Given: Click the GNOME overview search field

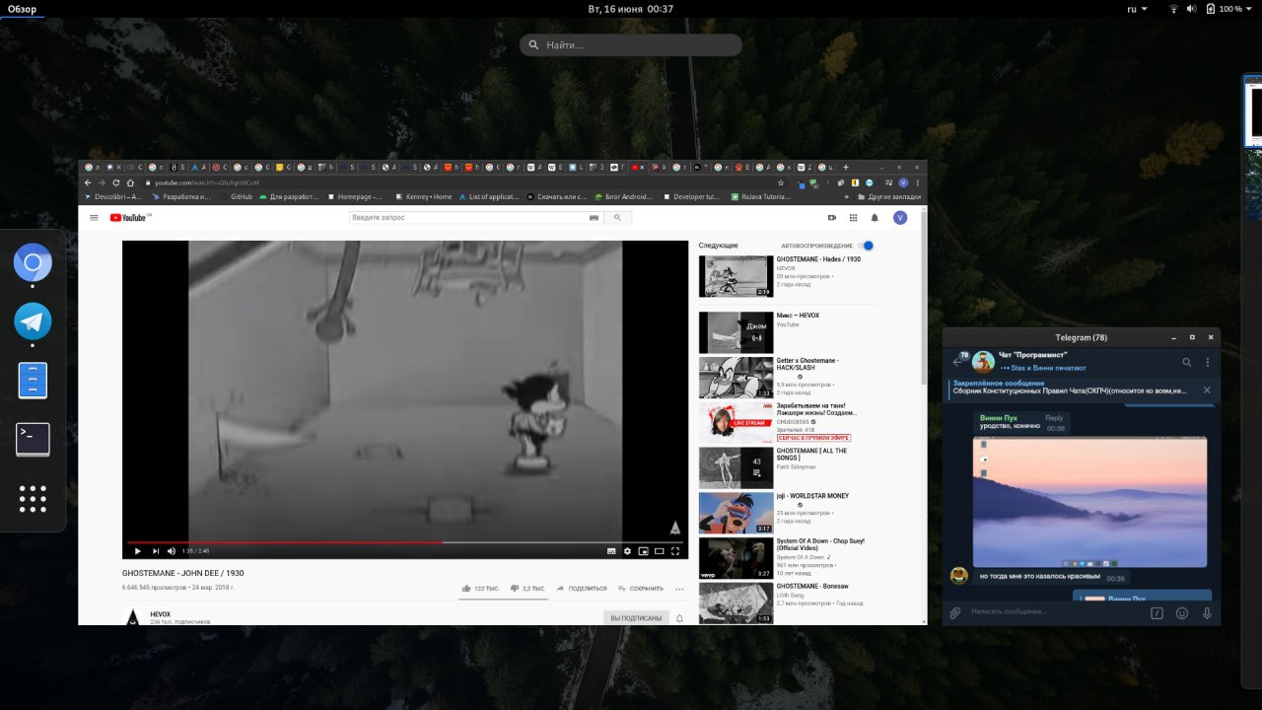Looking at the screenshot, I should (x=631, y=44).
